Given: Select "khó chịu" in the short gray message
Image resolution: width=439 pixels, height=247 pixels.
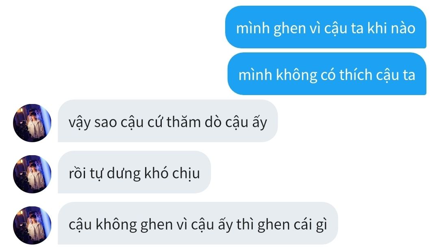Looking at the screenshot, I should pyautogui.click(x=172, y=173).
